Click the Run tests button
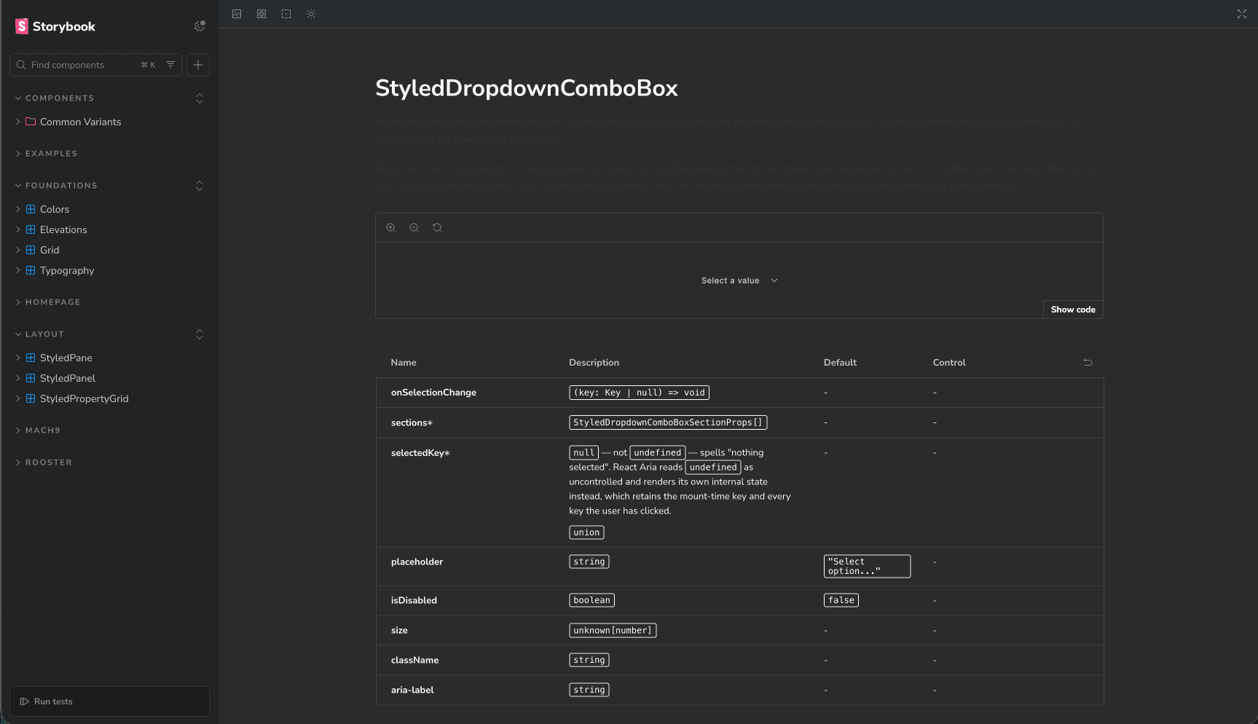 click(109, 701)
